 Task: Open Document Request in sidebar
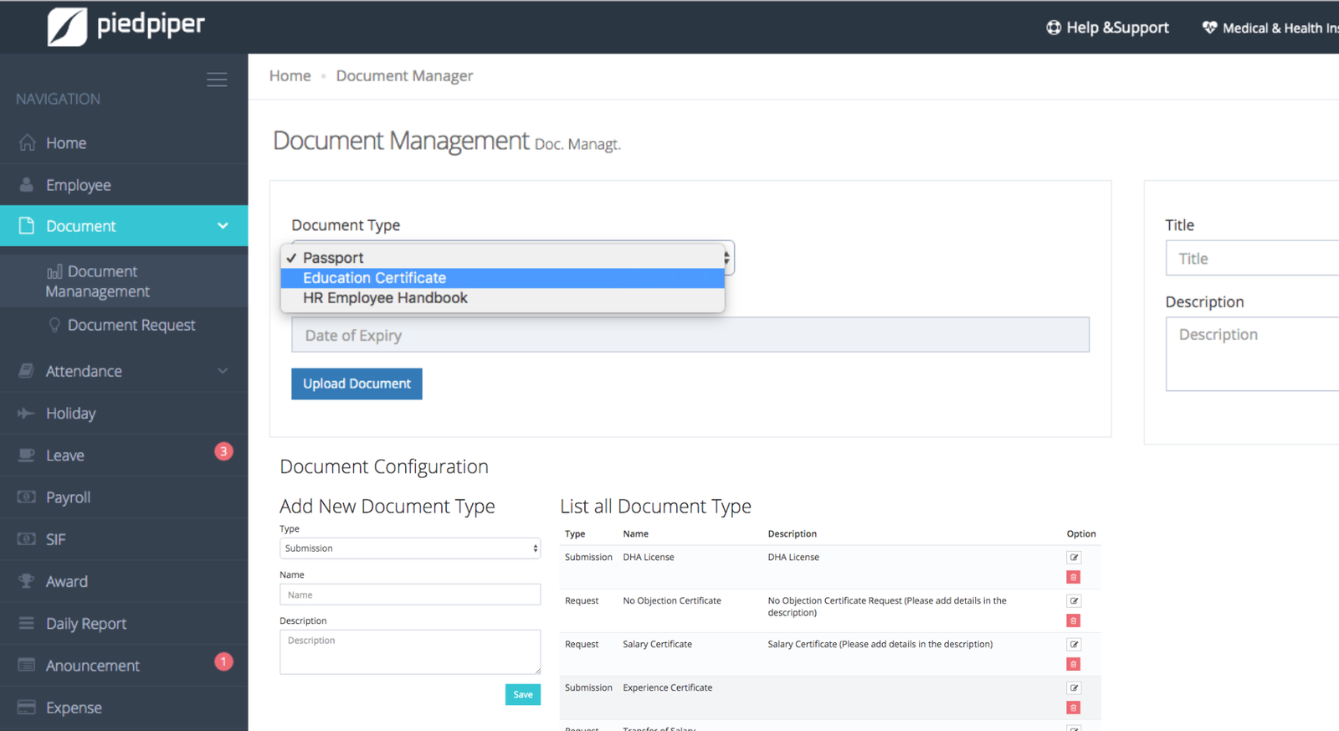[x=131, y=325]
